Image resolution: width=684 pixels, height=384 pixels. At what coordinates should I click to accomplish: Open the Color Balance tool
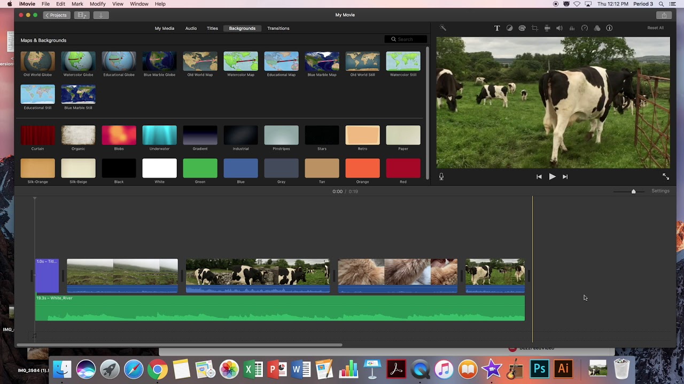[509, 28]
